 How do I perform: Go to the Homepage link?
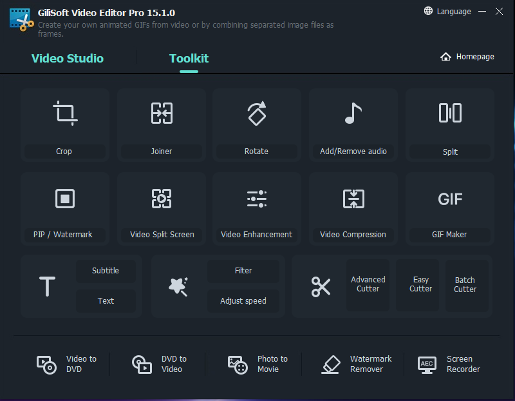pyautogui.click(x=475, y=57)
